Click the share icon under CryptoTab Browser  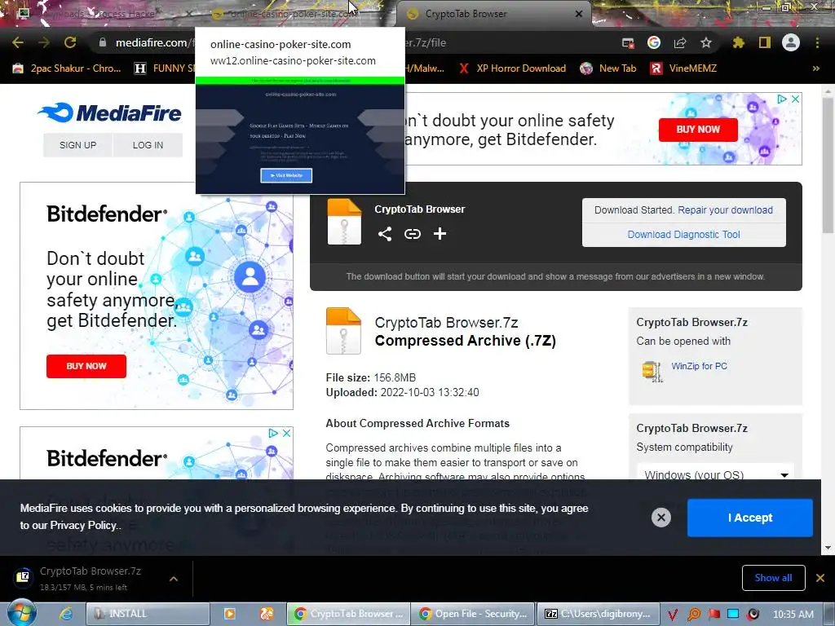385,234
